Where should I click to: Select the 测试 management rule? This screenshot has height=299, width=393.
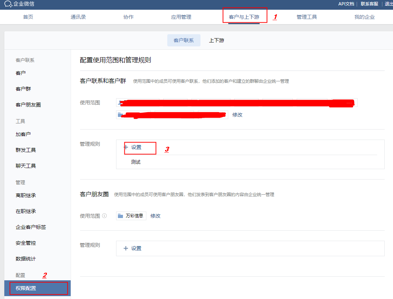point(136,162)
